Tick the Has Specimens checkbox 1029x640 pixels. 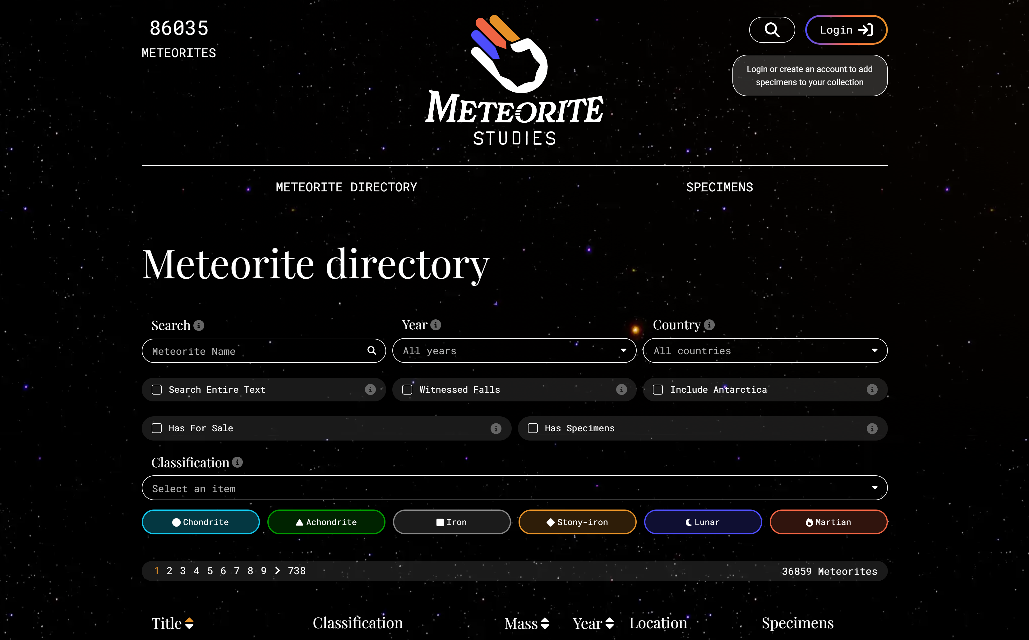coord(533,428)
